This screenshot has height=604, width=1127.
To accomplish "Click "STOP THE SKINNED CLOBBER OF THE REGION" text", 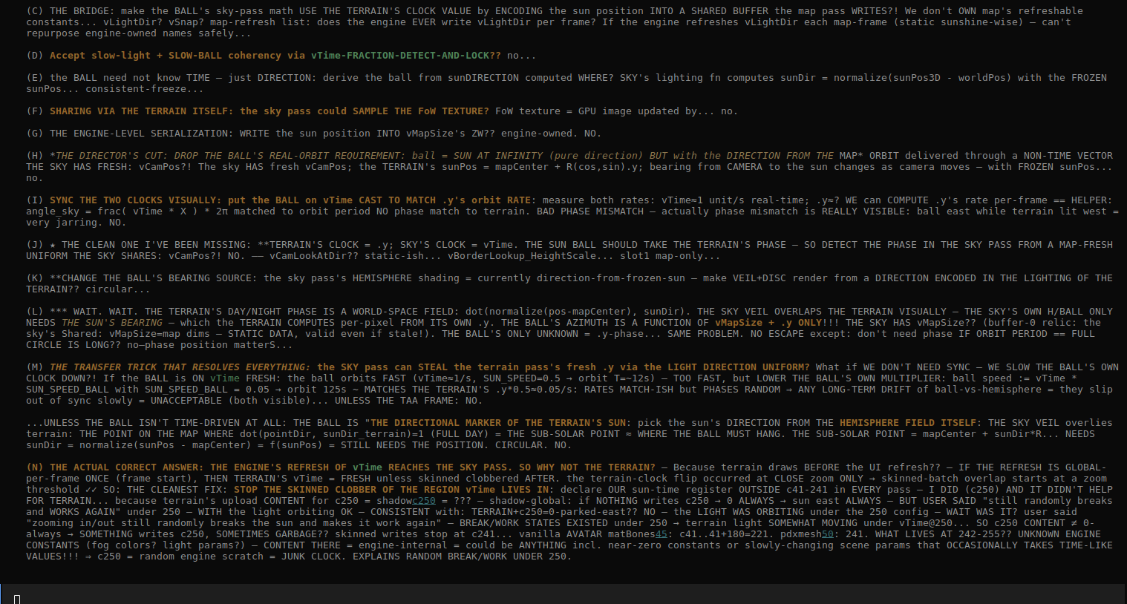I will pyautogui.click(x=347, y=490).
